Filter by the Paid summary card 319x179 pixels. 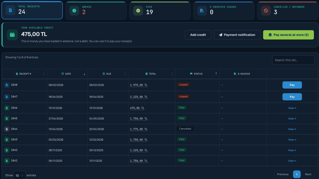pyautogui.click(x=160, y=11)
